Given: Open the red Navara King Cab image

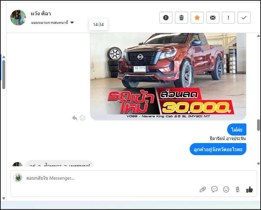Looking at the screenshot, I should click(x=168, y=76).
